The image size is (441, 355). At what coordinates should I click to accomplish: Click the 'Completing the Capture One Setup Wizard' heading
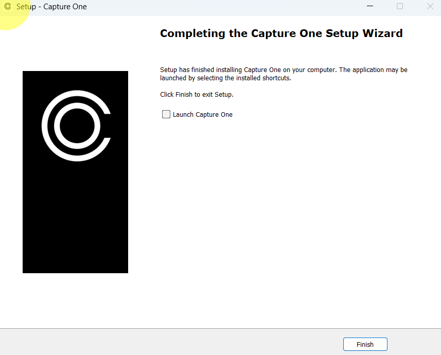281,33
